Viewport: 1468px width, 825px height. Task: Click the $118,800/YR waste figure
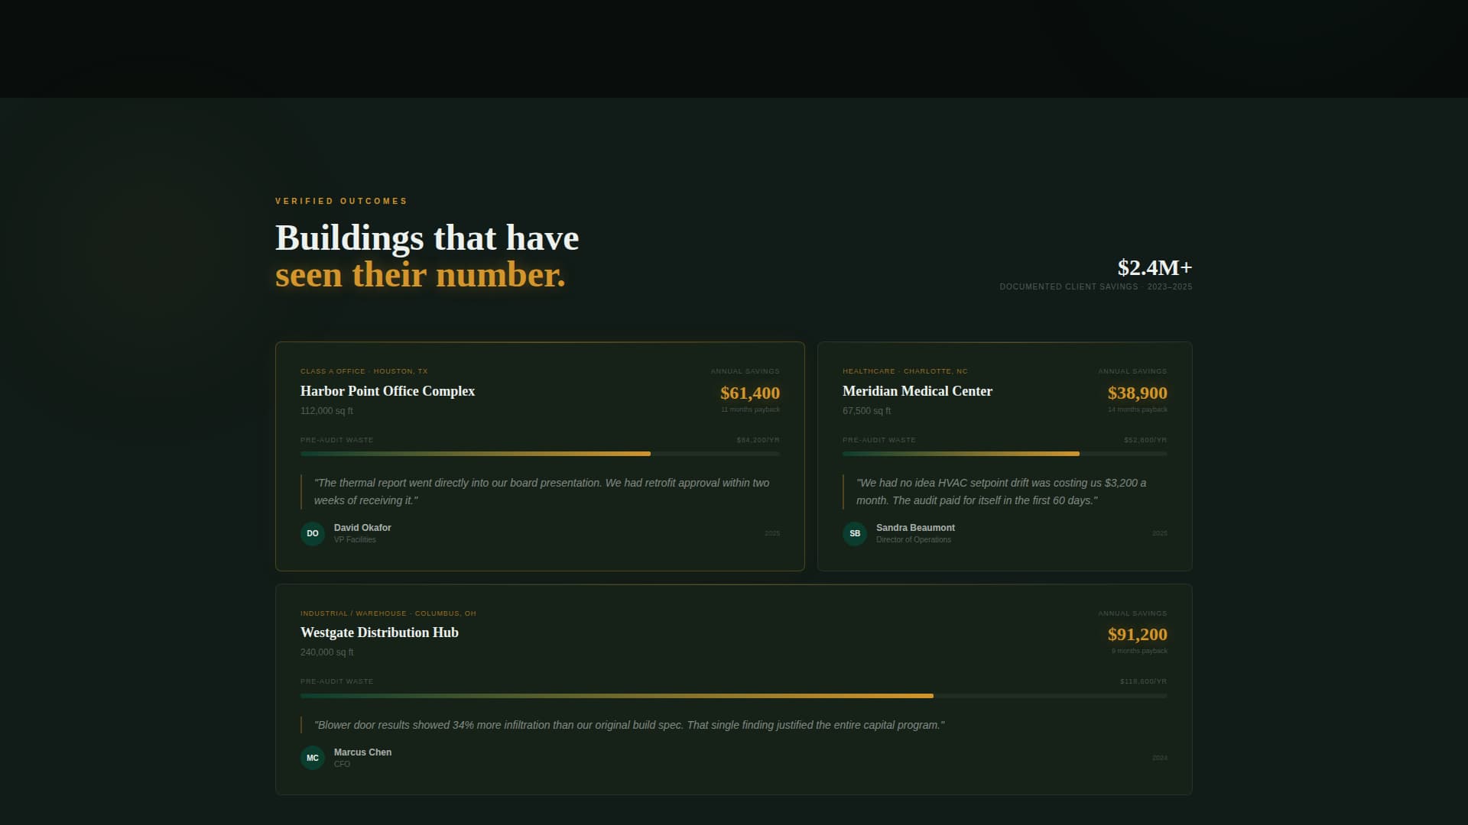click(1143, 680)
